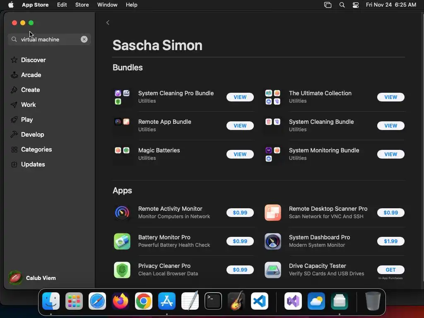Open Remote Activity Monitor title text
Viewport: 424px width, 318px height.
[170, 209]
